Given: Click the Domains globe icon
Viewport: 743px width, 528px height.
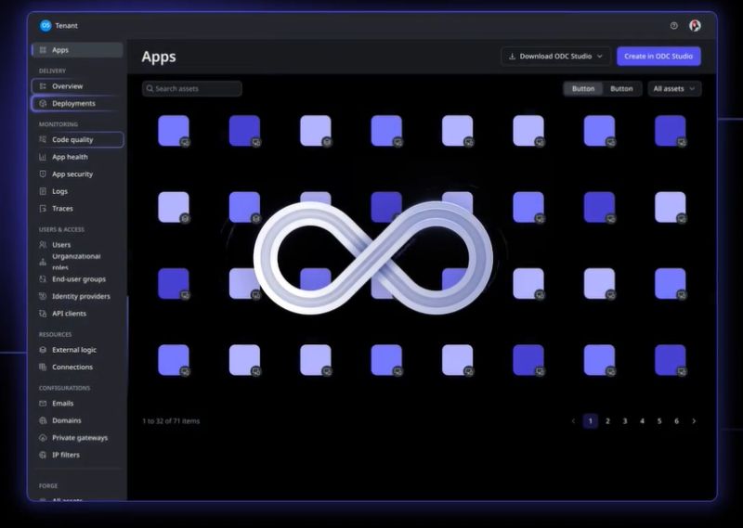Looking at the screenshot, I should coord(43,420).
